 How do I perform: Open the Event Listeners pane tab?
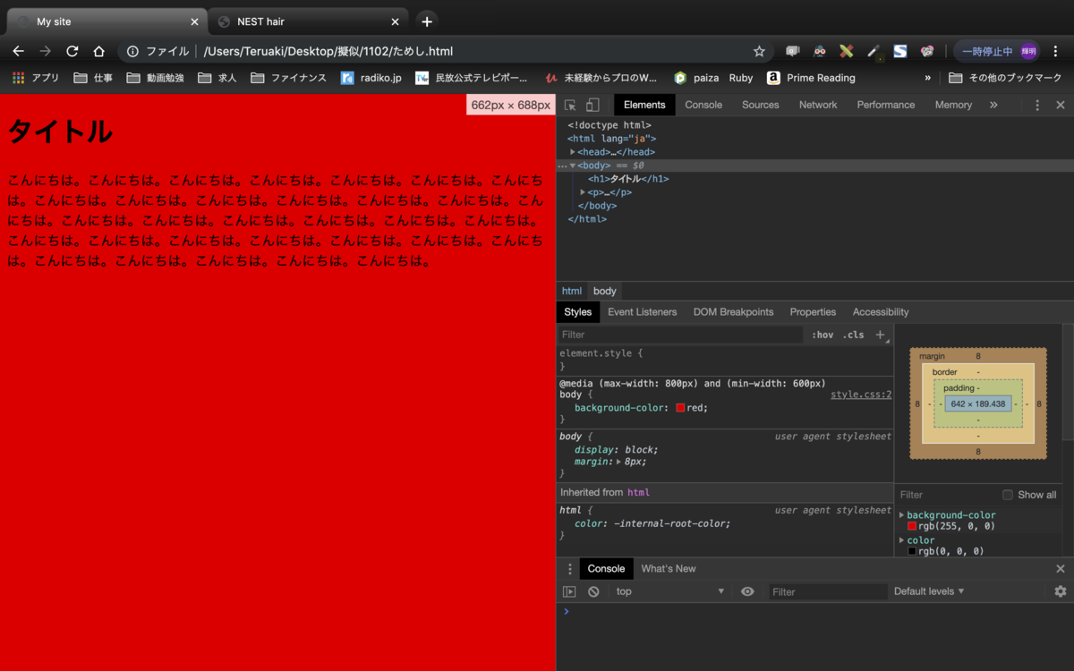point(642,312)
